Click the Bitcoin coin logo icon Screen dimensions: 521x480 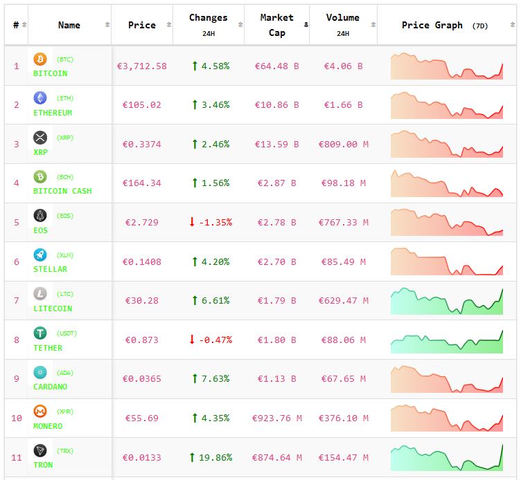tap(40, 59)
